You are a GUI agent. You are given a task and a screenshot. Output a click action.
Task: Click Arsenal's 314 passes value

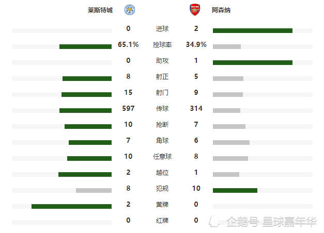(196, 108)
